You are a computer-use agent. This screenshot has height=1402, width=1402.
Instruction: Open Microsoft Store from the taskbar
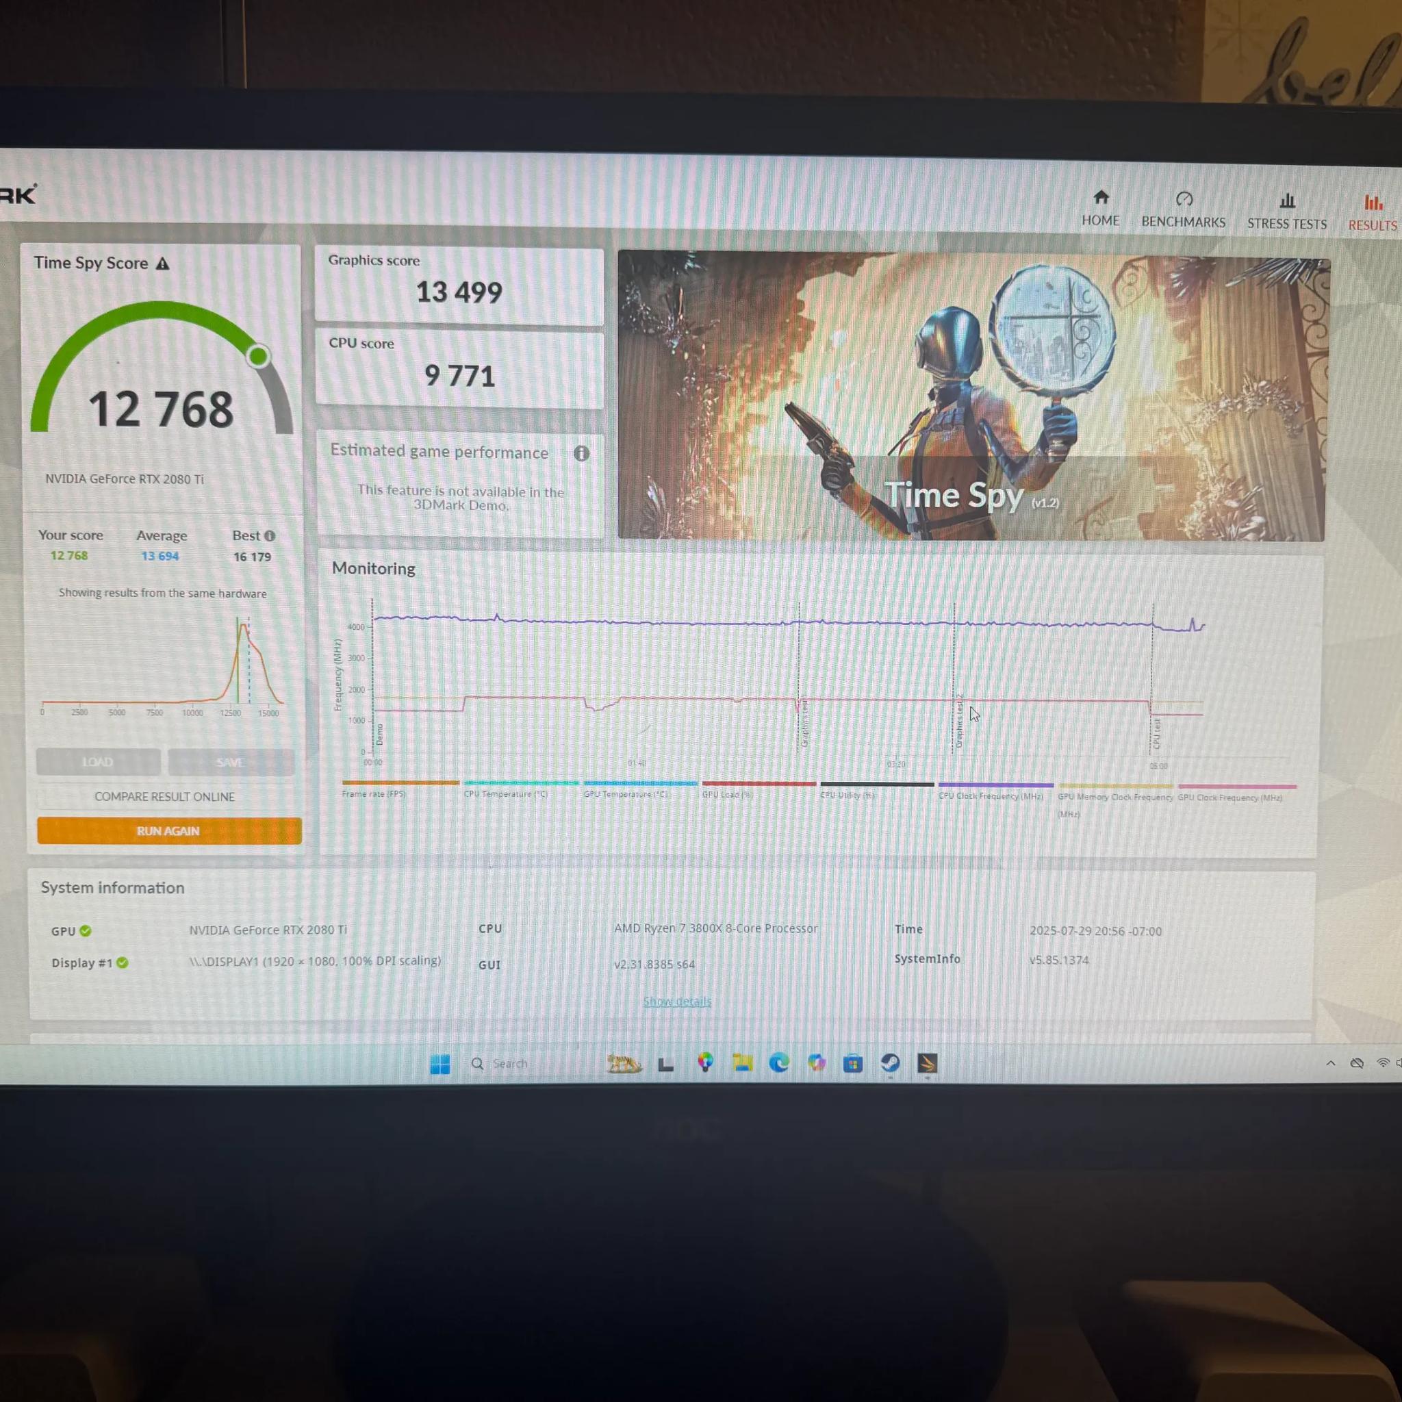853,1064
